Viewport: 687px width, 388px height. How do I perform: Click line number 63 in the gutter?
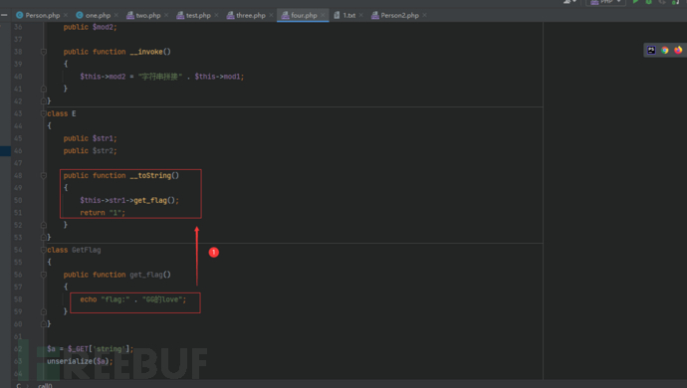18,362
